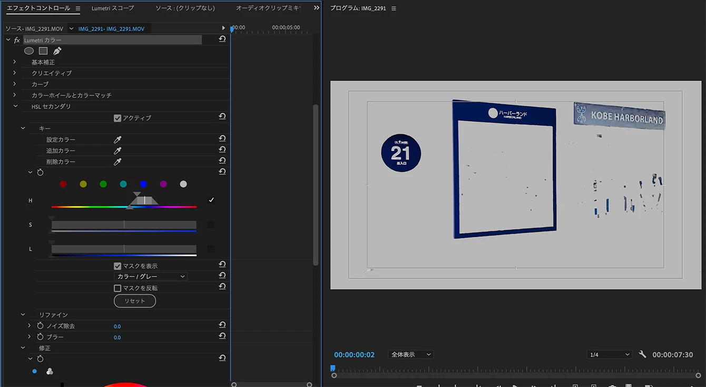Toggle the アクティブ checkbox
The image size is (706, 387).
(117, 118)
